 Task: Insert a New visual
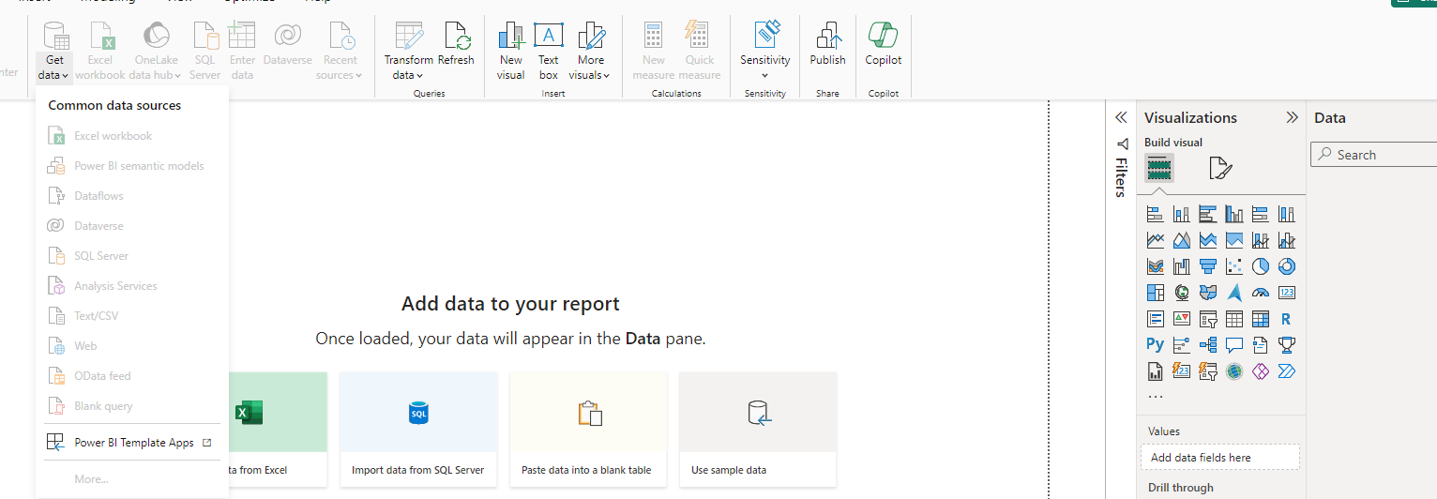point(511,52)
